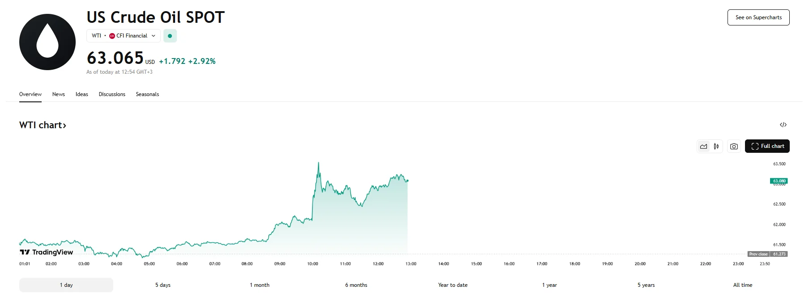Click the US Crude Oil logo

[x=47, y=42]
